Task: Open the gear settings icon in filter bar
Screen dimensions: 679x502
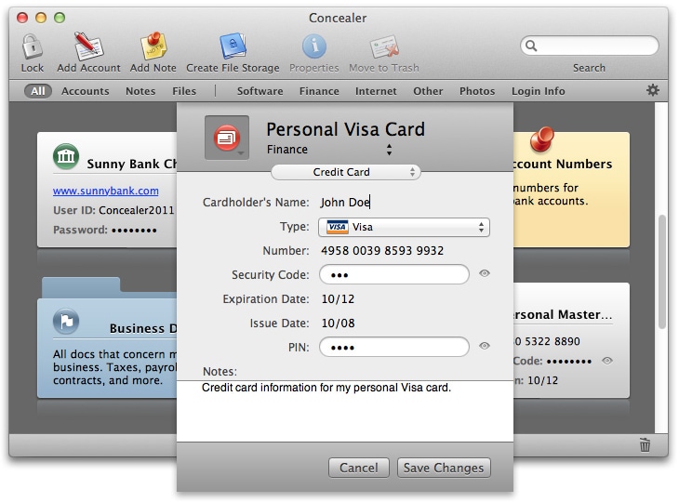Action: (653, 90)
